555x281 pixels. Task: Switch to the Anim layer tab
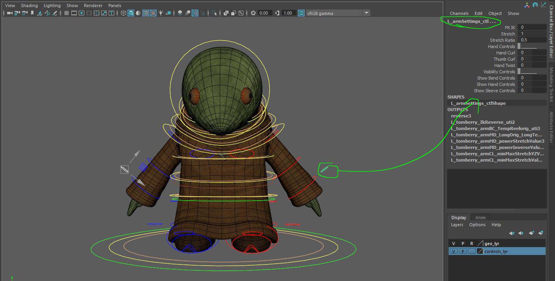pyautogui.click(x=480, y=218)
